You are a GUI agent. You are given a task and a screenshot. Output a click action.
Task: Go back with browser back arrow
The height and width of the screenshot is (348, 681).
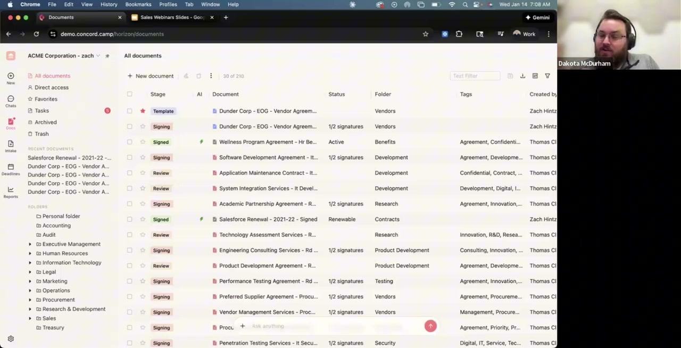point(9,34)
